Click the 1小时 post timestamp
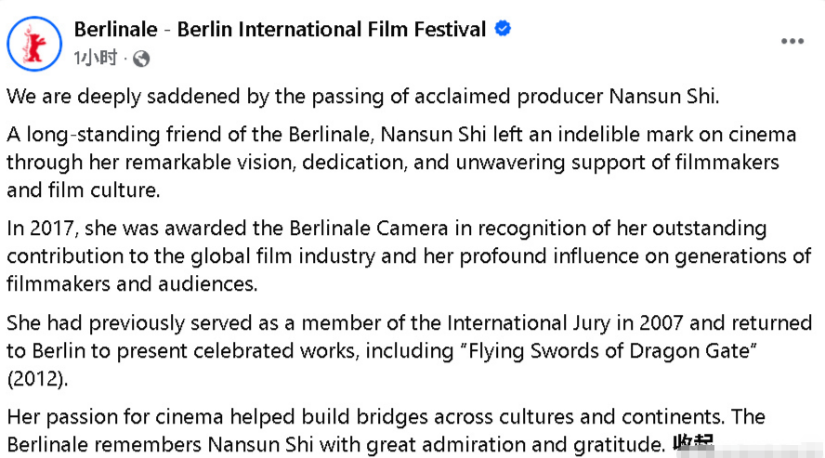825x458 pixels. pyautogui.click(x=96, y=58)
